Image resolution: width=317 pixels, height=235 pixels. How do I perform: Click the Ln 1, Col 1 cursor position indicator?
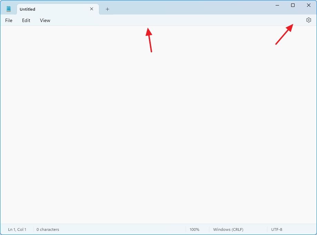click(17, 229)
